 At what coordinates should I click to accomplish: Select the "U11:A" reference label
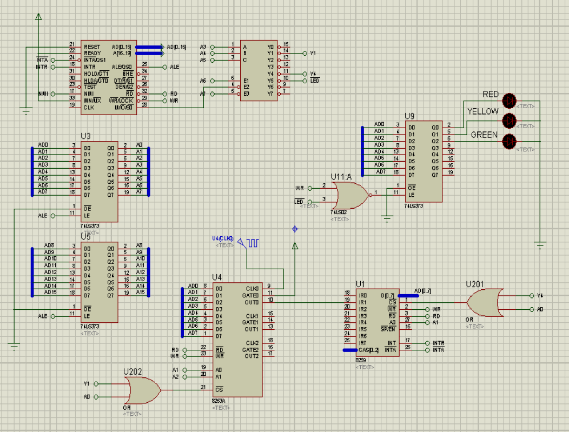pos(341,177)
